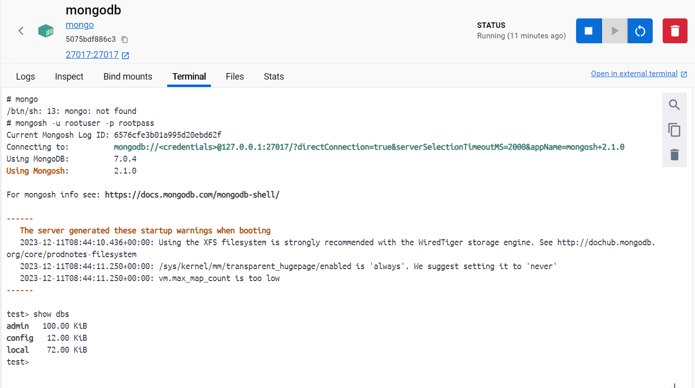Click the docs.mongodb.com/mongodb-shell URL
695x388 pixels.
click(x=192, y=194)
